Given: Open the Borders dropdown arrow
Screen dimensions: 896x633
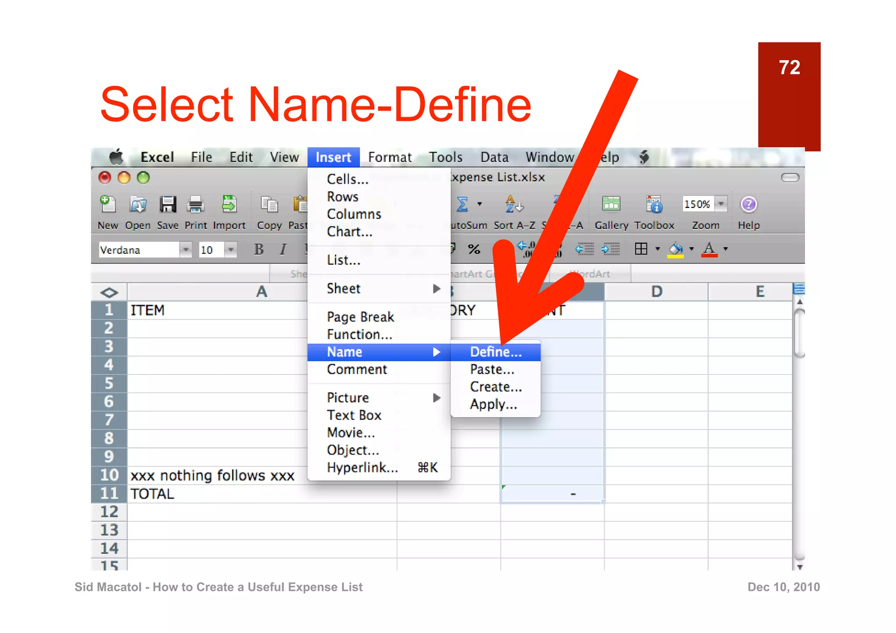Looking at the screenshot, I should (658, 249).
